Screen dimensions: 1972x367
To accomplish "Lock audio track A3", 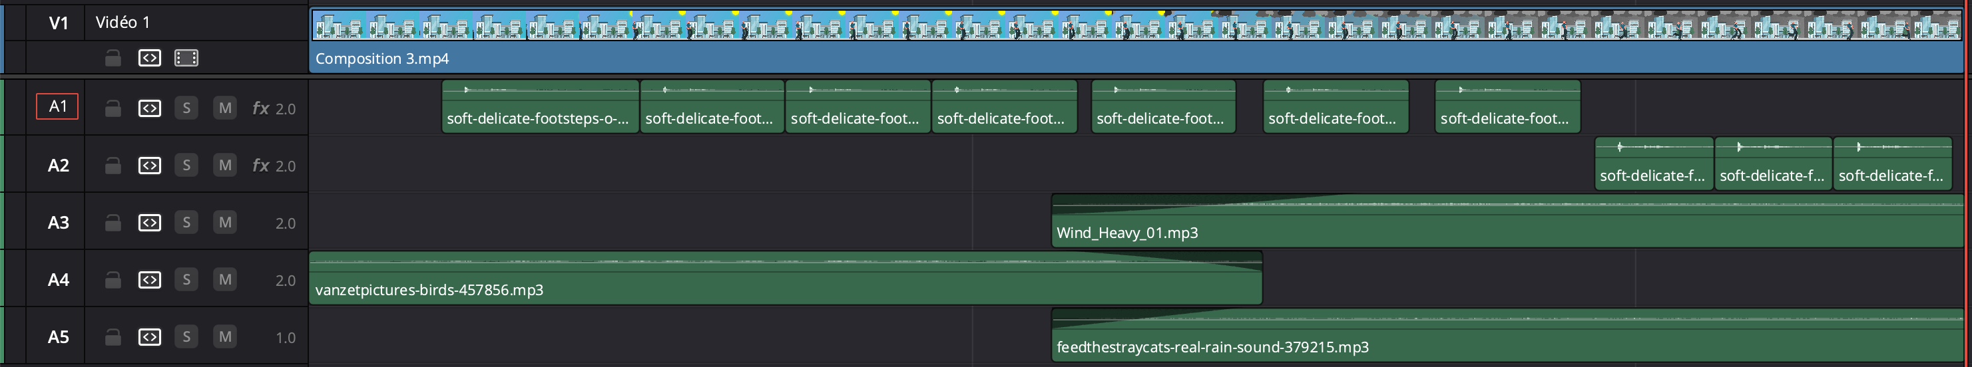I will pos(113,223).
